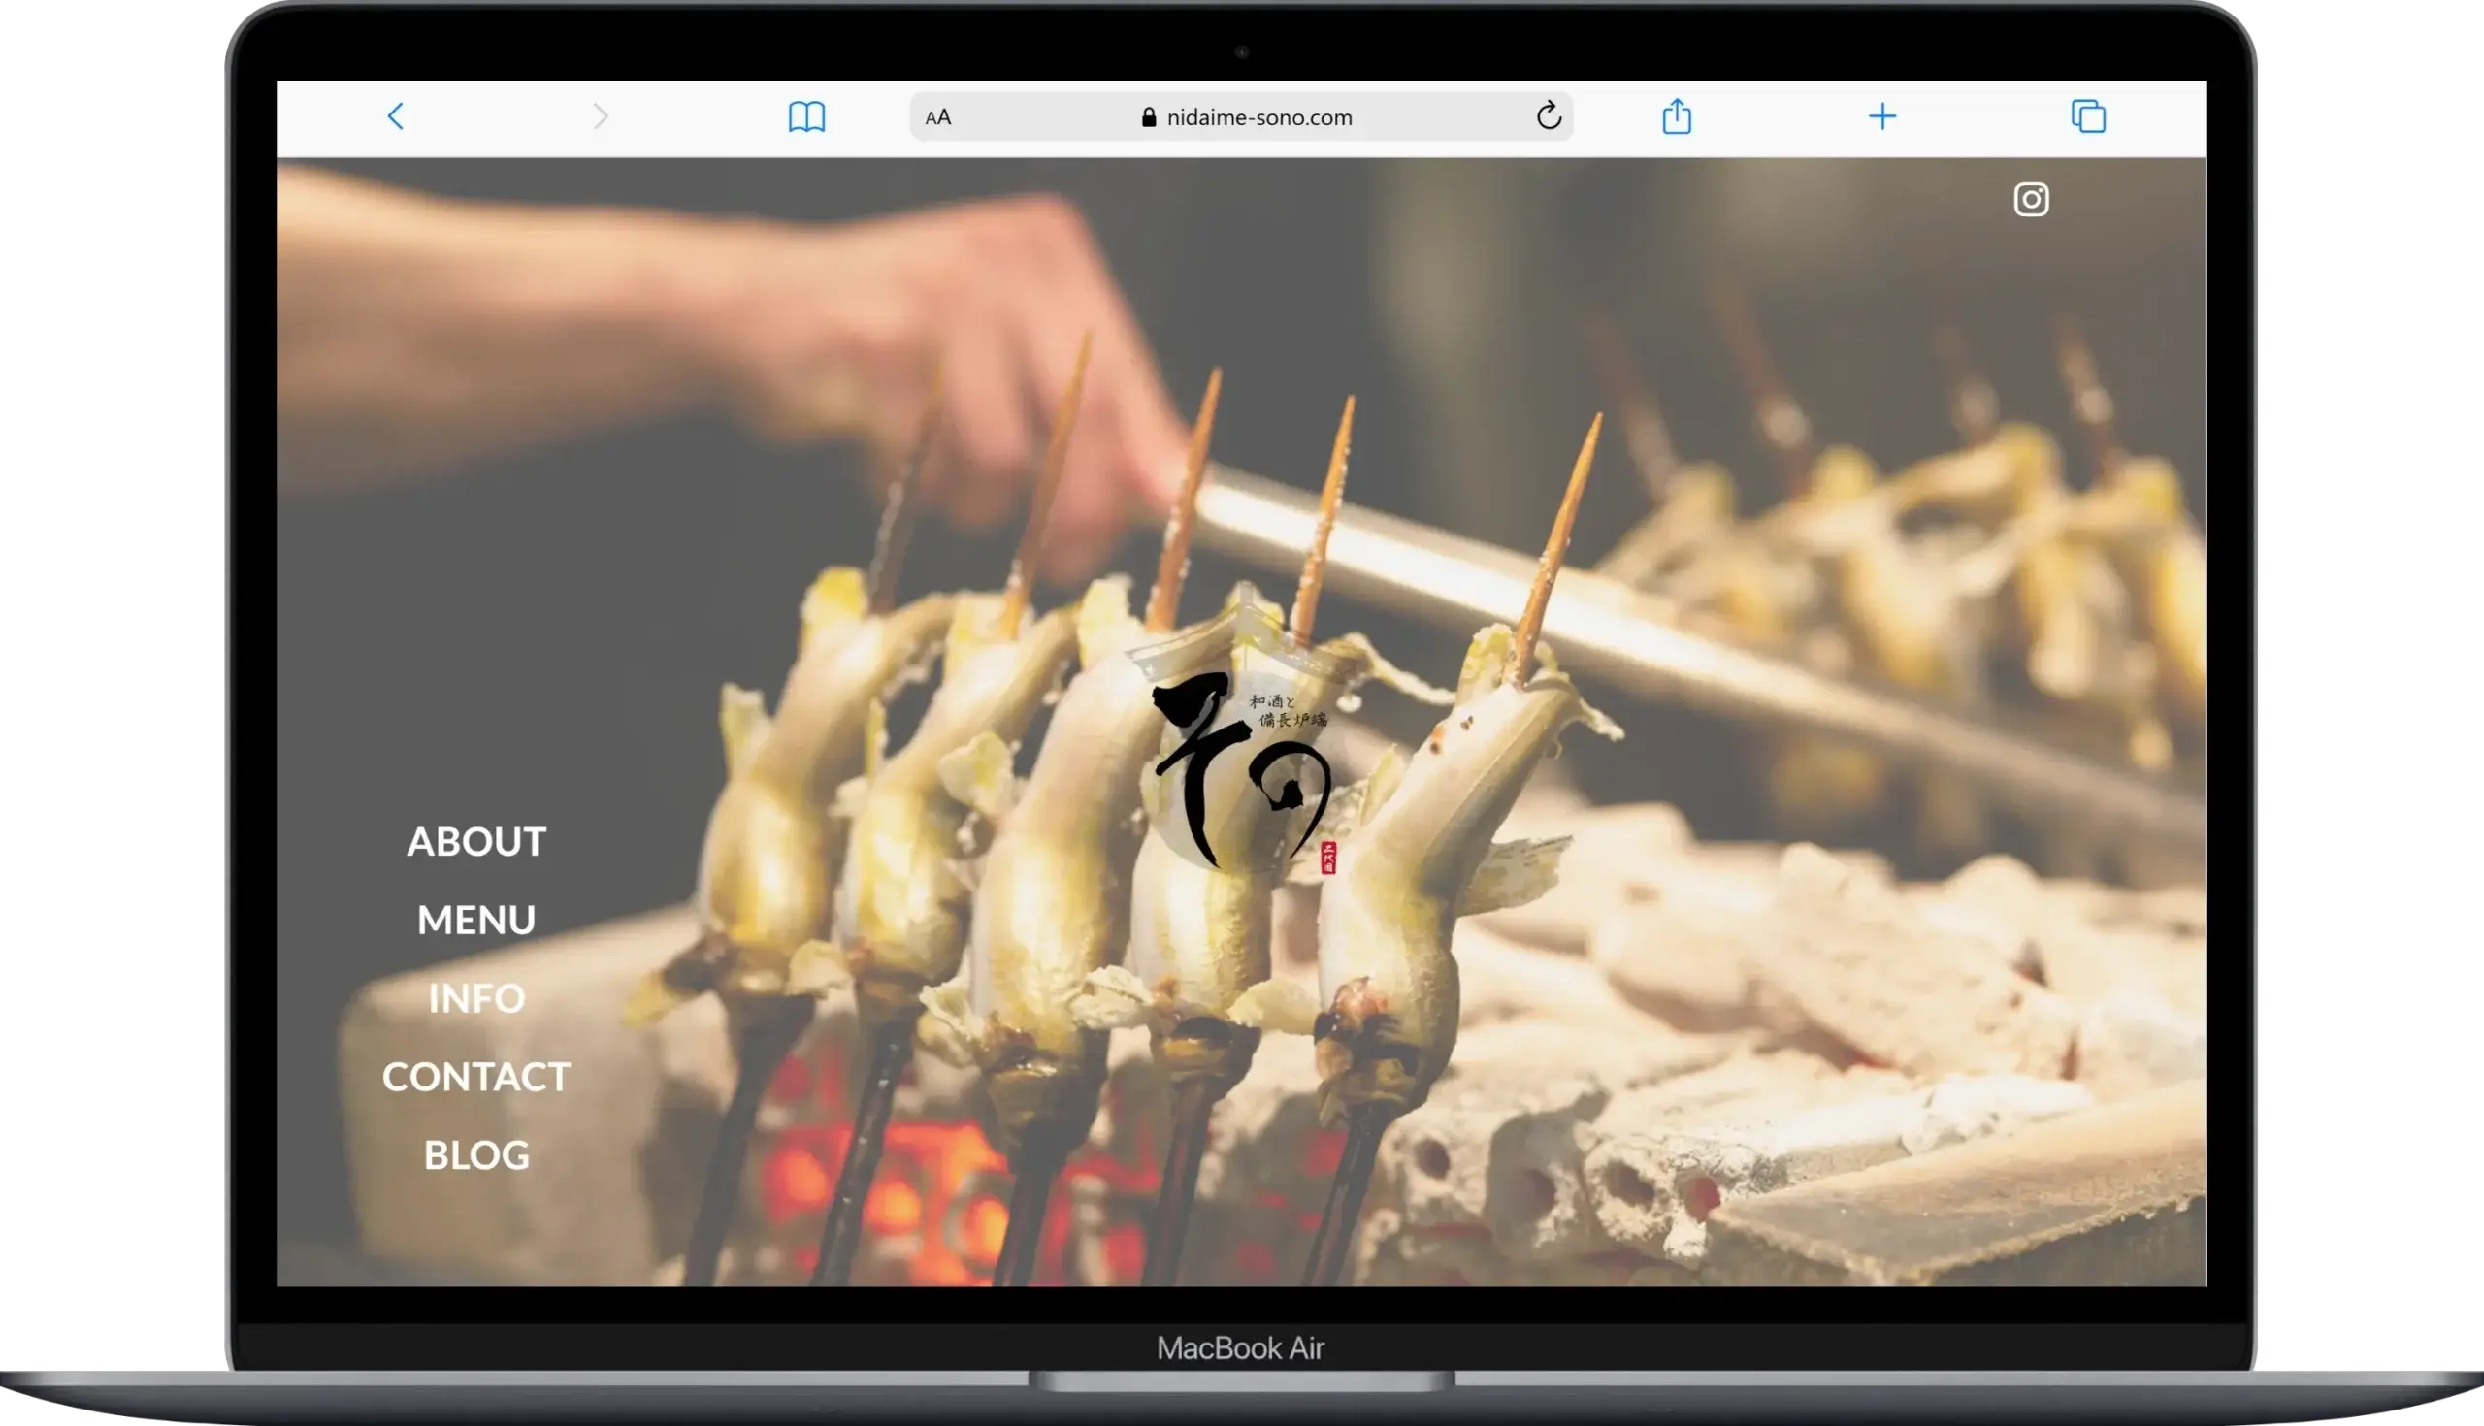Open the AA reader text options
The width and height of the screenshot is (2484, 1426).
(937, 117)
